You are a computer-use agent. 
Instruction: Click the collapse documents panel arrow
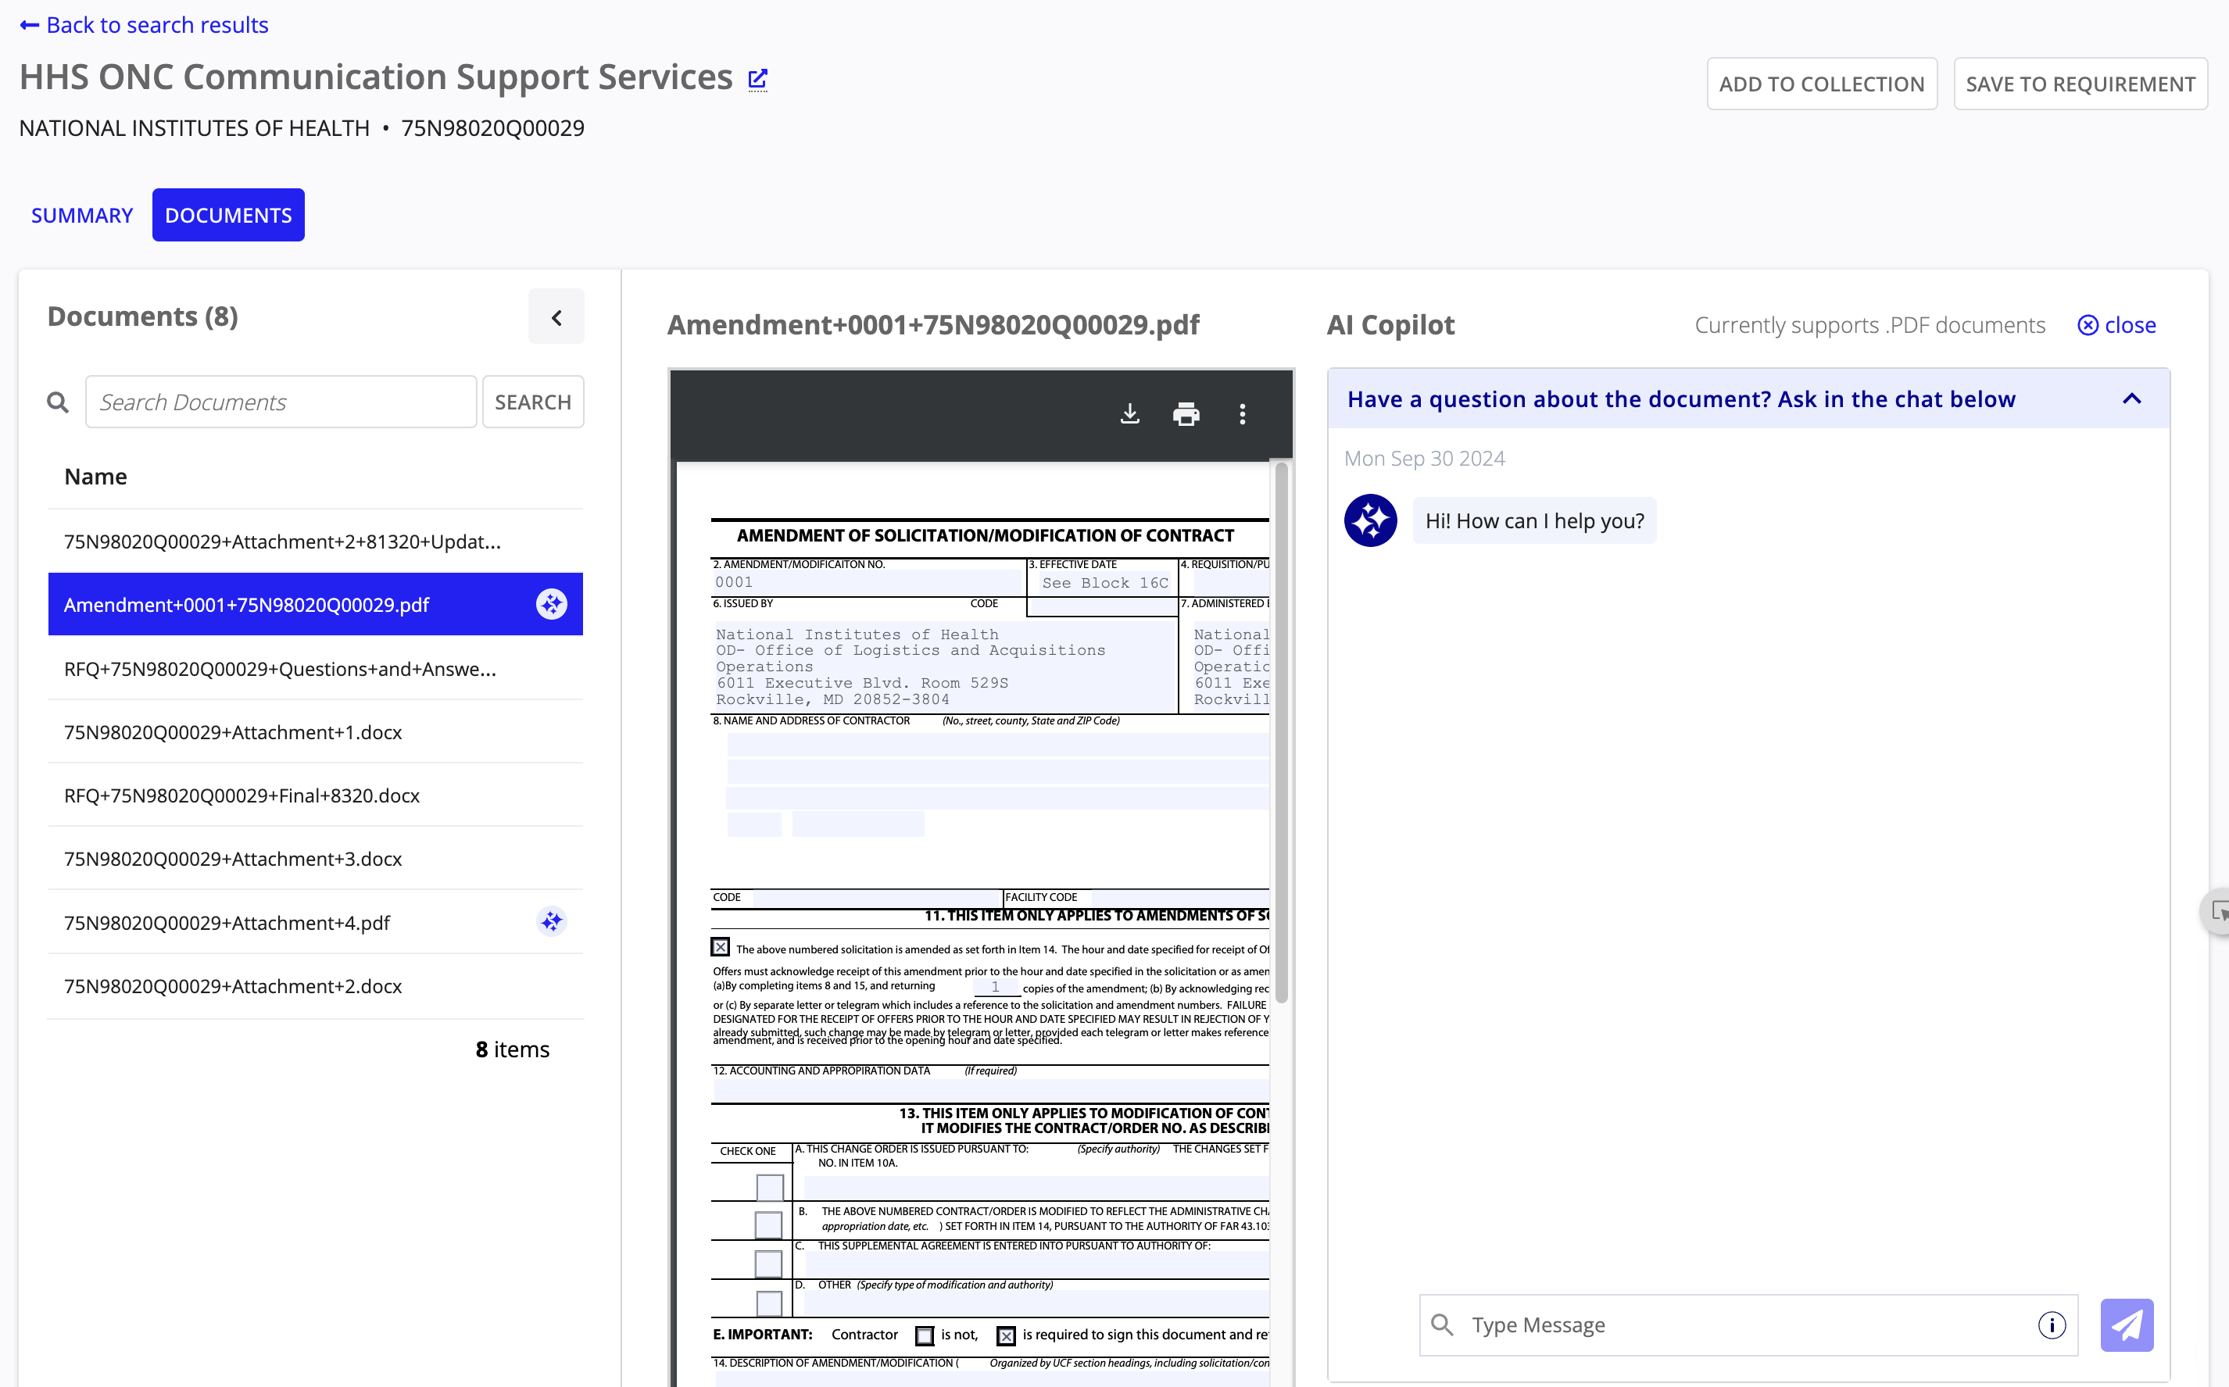(556, 318)
